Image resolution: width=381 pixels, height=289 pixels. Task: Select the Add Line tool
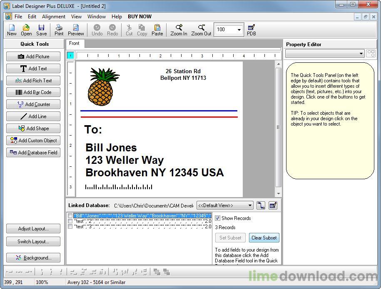click(33, 116)
